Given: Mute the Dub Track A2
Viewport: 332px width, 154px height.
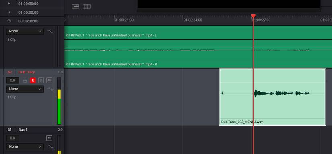Looking at the screenshot, I should click(x=49, y=80).
